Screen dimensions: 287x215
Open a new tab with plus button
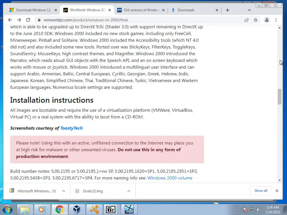click(x=228, y=10)
